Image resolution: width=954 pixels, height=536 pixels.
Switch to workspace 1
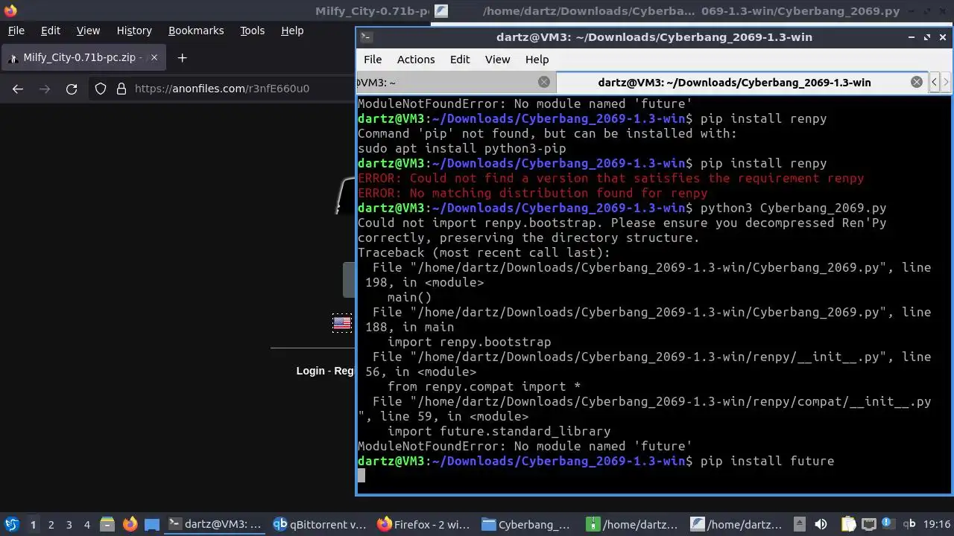(33, 524)
